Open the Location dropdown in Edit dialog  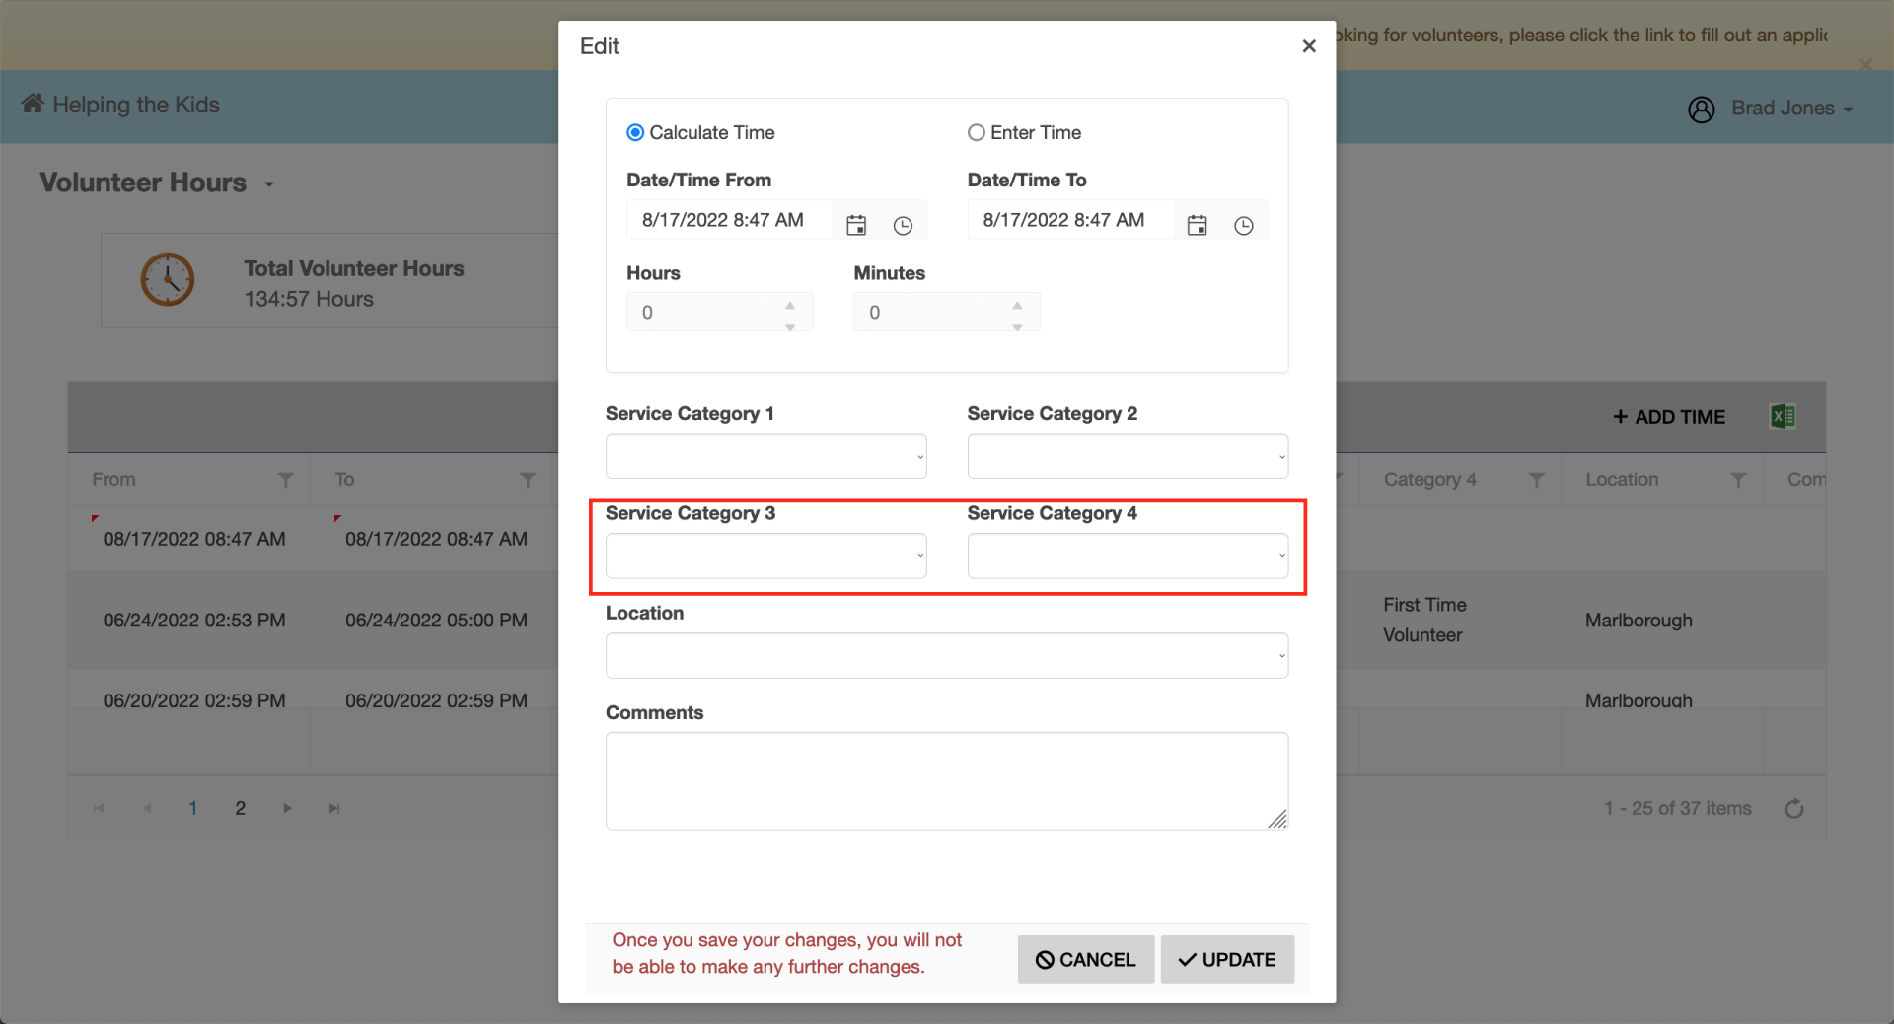[x=946, y=656]
